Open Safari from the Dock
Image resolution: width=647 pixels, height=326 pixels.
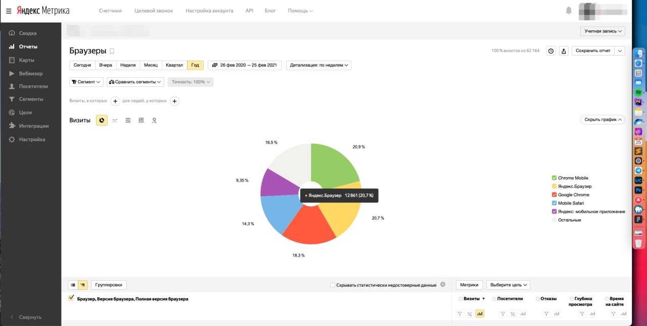(x=638, y=64)
